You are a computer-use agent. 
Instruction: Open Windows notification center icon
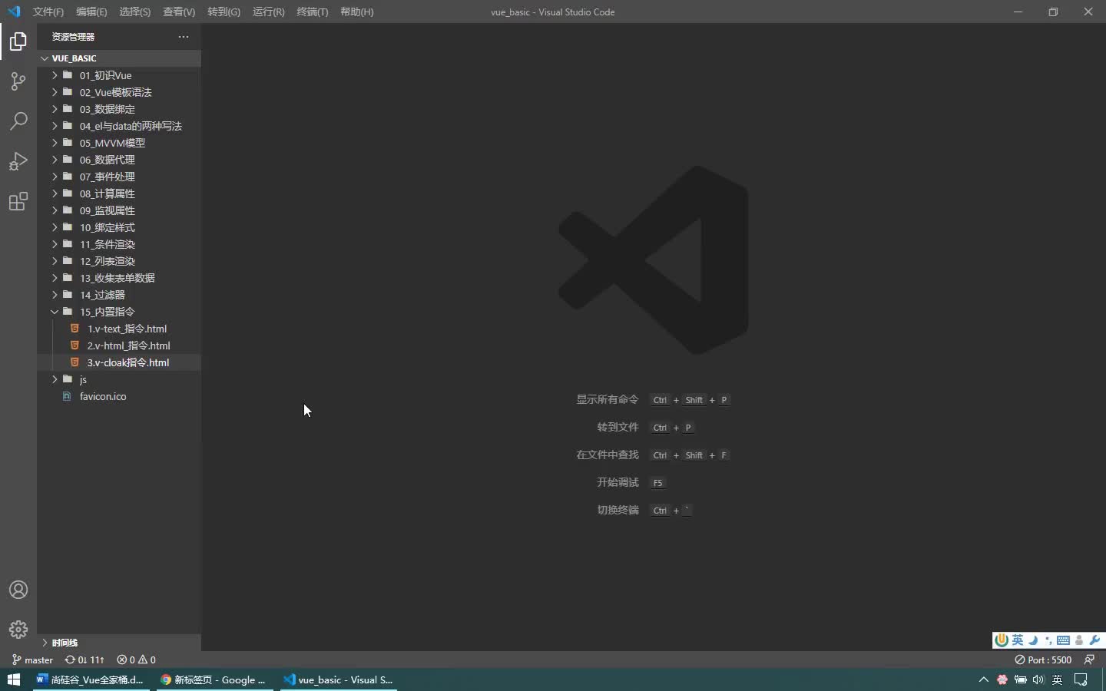pos(1081,679)
